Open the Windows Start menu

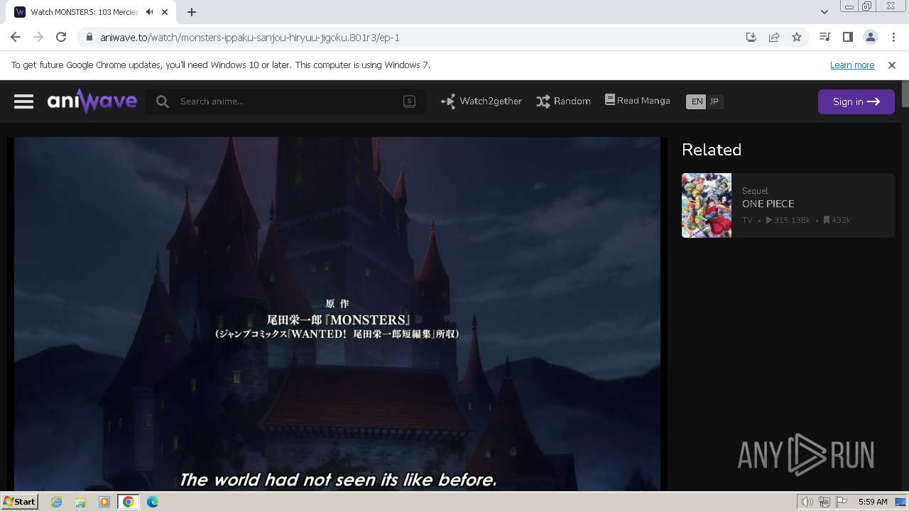(19, 501)
